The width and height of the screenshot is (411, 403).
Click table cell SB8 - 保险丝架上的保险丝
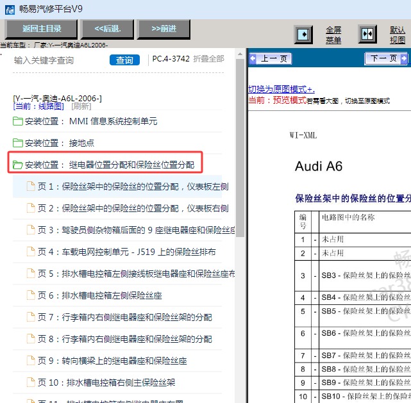click(x=365, y=369)
